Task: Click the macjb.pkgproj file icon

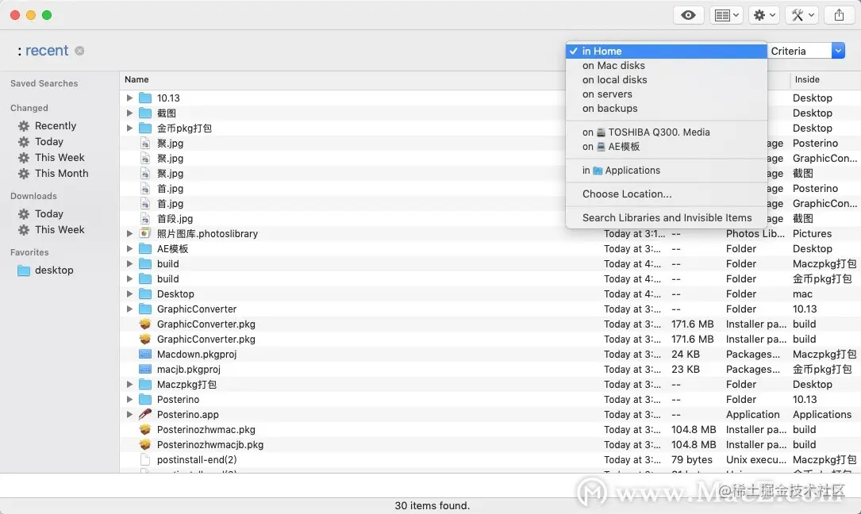Action: click(145, 369)
